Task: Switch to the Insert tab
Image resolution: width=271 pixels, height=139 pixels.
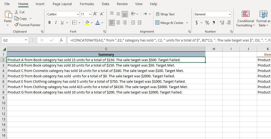Action: pyautogui.click(x=40, y=4)
